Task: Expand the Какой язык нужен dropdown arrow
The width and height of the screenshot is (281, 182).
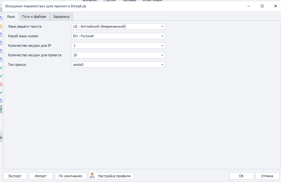Action: [162, 36]
